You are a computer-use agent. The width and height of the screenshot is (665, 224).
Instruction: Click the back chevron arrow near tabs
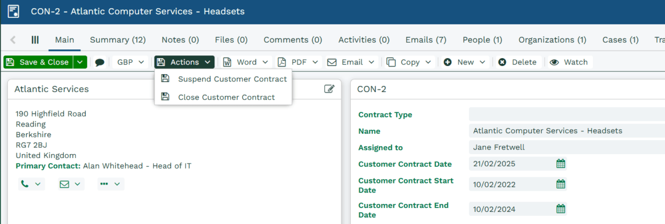(x=13, y=40)
